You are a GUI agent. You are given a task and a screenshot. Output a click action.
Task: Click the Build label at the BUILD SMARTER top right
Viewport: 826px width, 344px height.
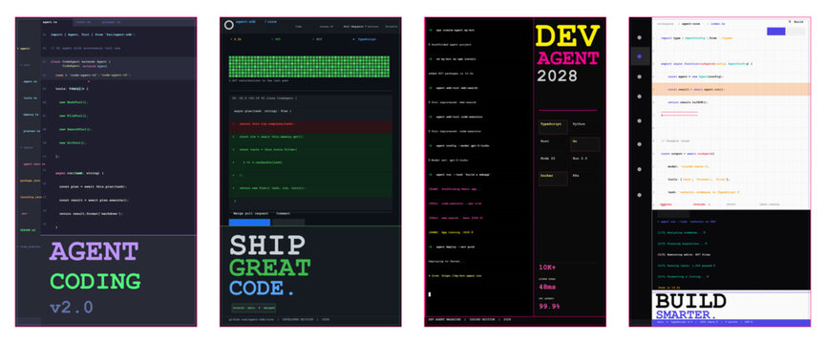(798, 22)
